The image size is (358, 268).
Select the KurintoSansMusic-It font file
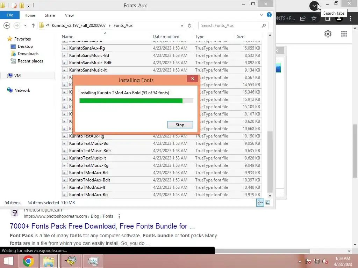point(161,70)
